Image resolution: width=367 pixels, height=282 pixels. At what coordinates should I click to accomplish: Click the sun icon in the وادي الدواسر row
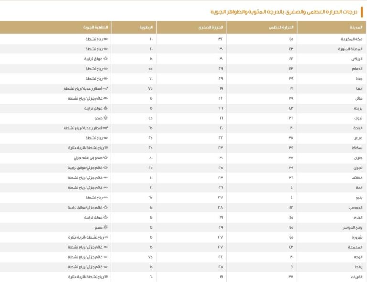(105, 227)
